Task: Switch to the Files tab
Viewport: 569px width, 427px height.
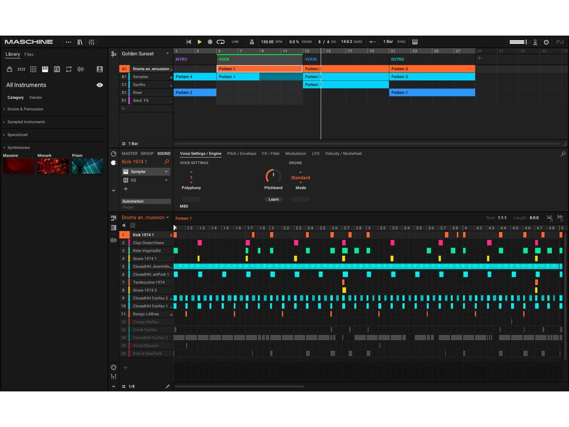Action: coord(29,54)
